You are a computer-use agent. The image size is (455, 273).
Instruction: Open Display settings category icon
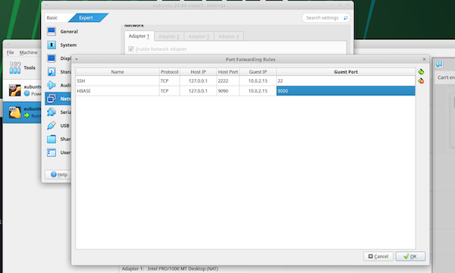[52, 58]
